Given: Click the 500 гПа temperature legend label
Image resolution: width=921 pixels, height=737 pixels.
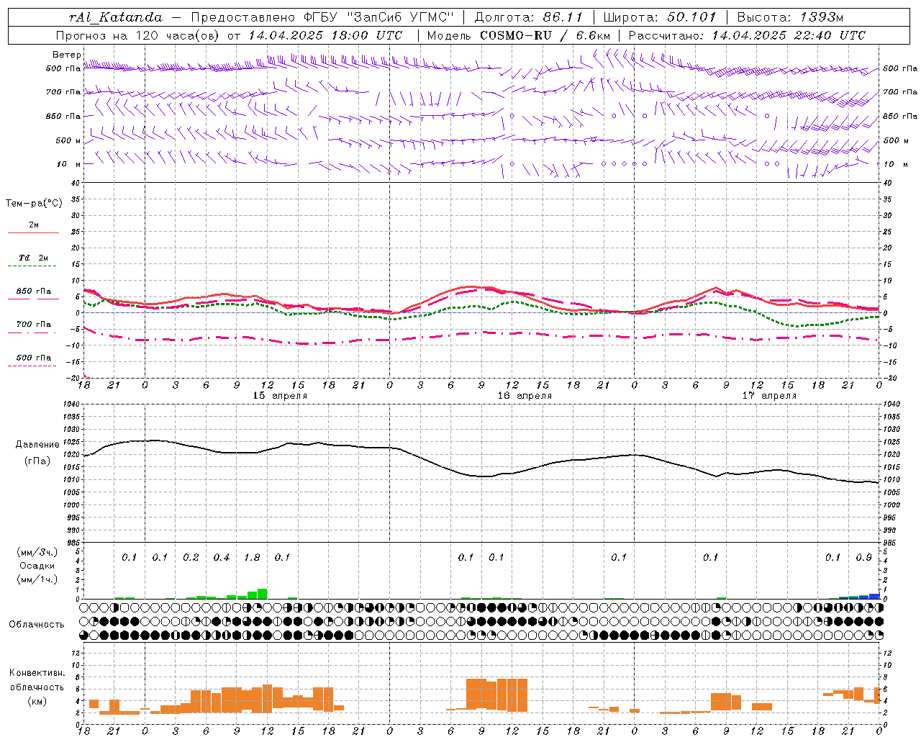Looking at the screenshot, I should [x=34, y=358].
